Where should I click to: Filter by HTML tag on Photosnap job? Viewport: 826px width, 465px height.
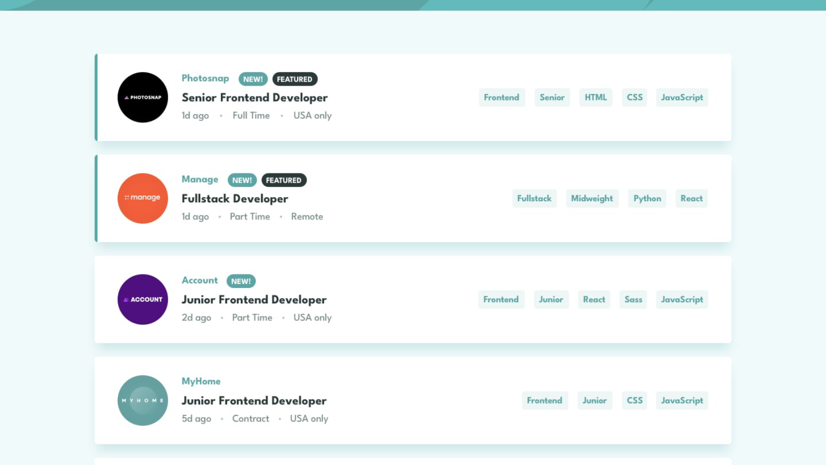click(595, 98)
